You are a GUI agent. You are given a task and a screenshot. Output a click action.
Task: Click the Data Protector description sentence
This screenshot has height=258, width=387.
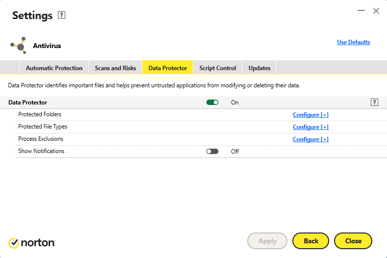tap(154, 85)
